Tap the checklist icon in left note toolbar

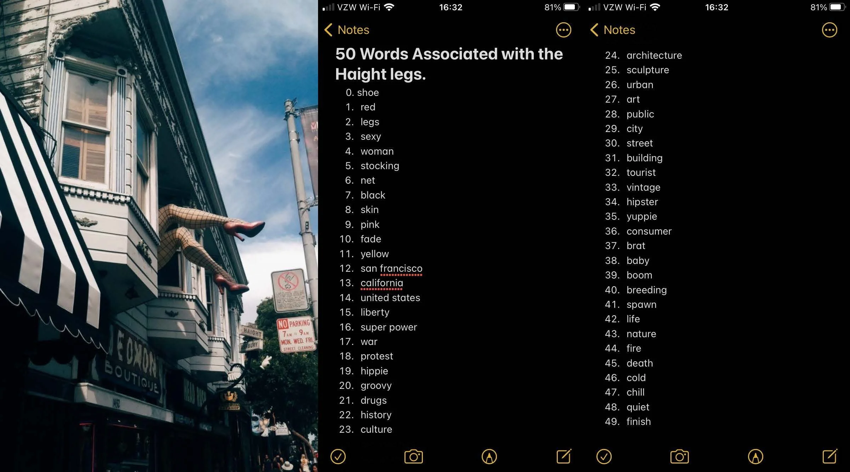point(338,456)
